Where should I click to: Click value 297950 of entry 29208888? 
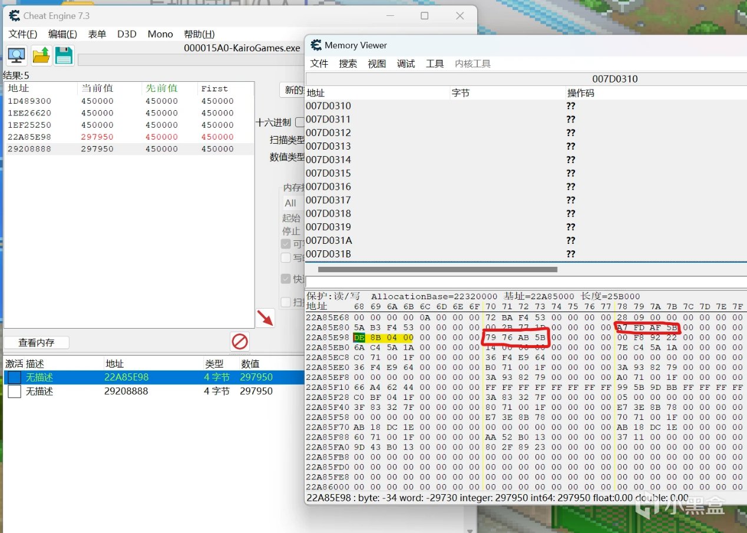[256, 391]
